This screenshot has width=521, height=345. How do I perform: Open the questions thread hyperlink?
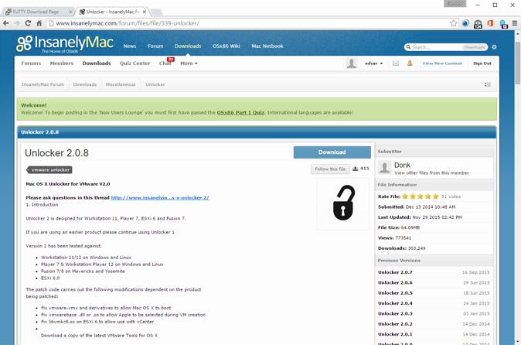[x=160, y=198]
